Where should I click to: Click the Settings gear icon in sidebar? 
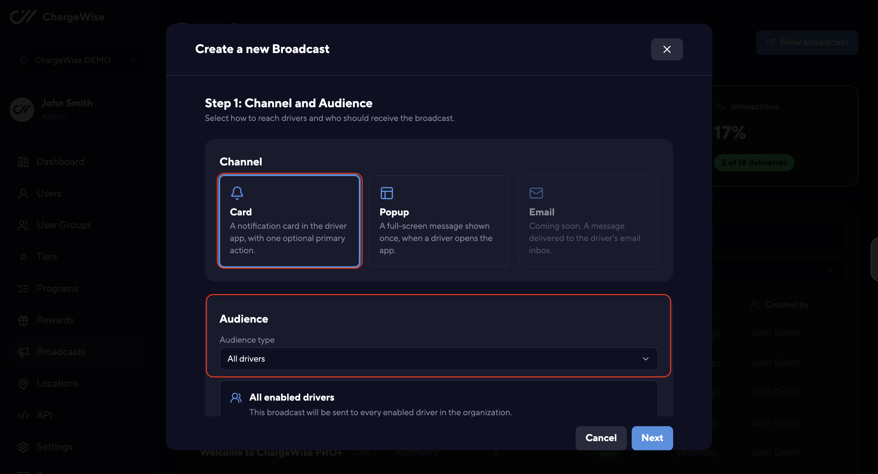pos(23,447)
